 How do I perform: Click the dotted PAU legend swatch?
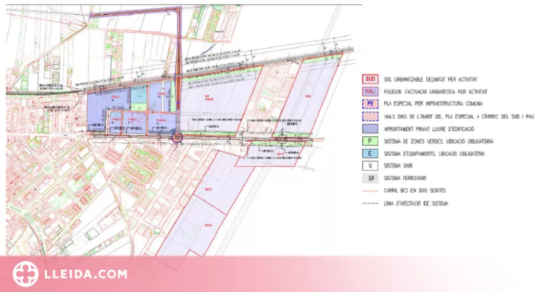tap(370, 92)
